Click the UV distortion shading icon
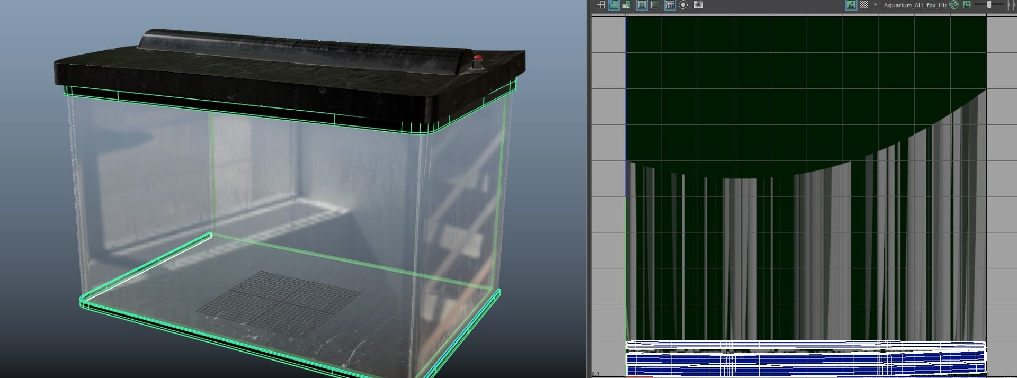 (x=627, y=5)
